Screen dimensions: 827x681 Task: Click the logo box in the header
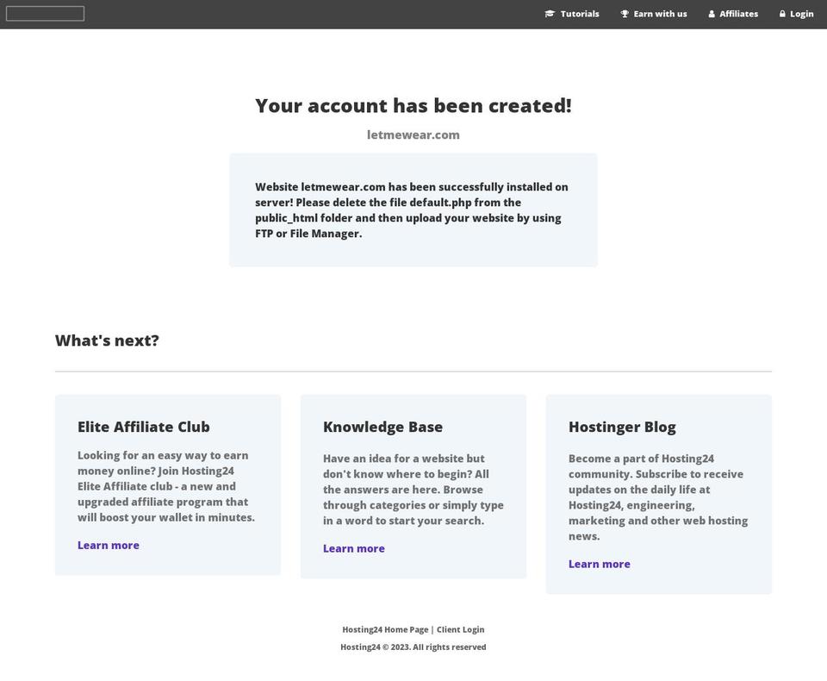click(45, 14)
